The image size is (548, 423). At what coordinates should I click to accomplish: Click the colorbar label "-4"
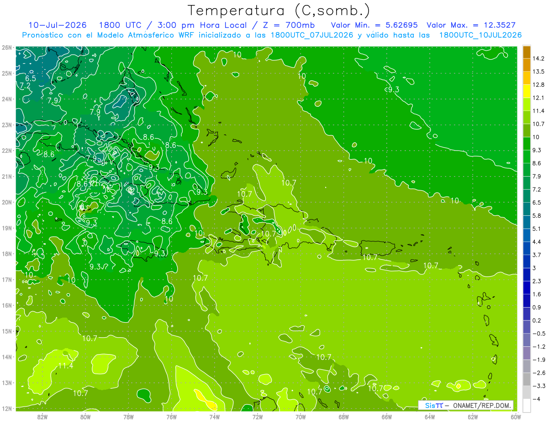click(537, 399)
